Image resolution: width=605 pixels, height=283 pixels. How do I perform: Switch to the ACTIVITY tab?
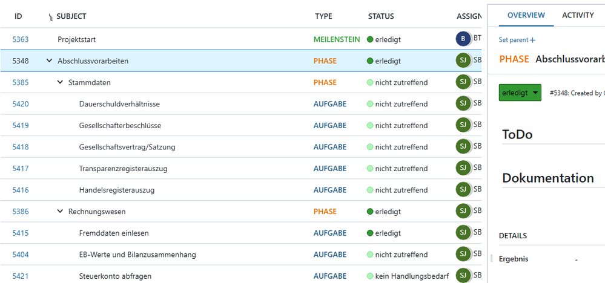tap(578, 15)
